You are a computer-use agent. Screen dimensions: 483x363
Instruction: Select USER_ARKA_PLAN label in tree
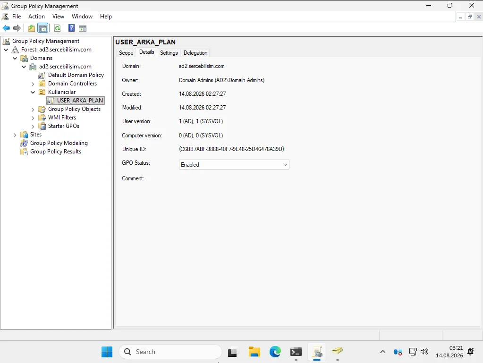80,101
